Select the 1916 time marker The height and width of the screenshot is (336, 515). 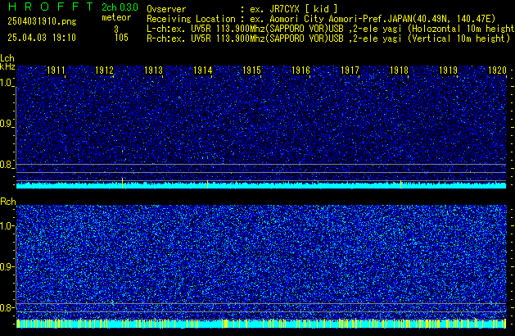click(x=300, y=70)
